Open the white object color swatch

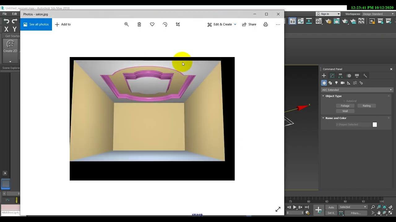(375, 125)
